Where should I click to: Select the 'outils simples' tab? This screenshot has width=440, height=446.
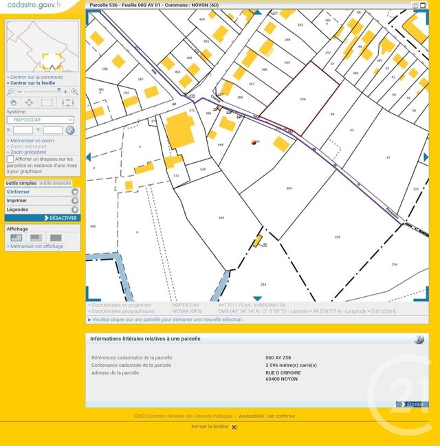[x=21, y=183]
